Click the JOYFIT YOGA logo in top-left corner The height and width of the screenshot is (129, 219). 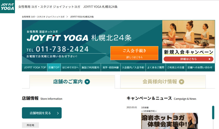point(7,6)
